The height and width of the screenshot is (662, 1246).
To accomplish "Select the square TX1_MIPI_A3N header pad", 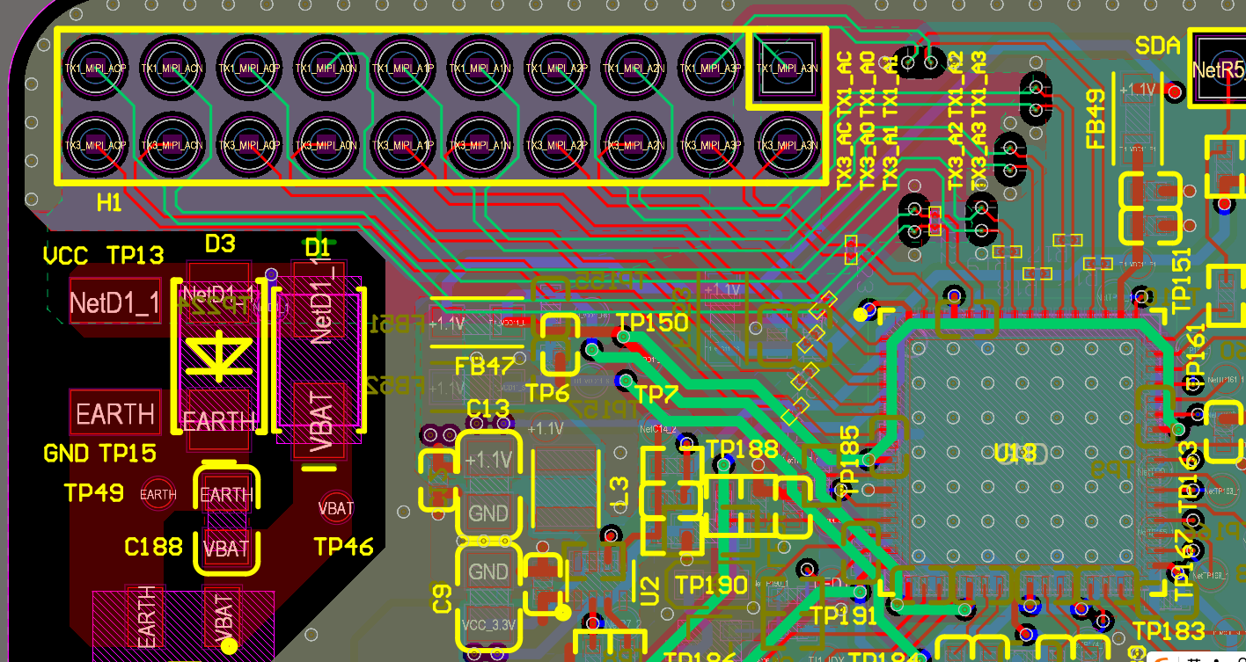I will [x=787, y=69].
